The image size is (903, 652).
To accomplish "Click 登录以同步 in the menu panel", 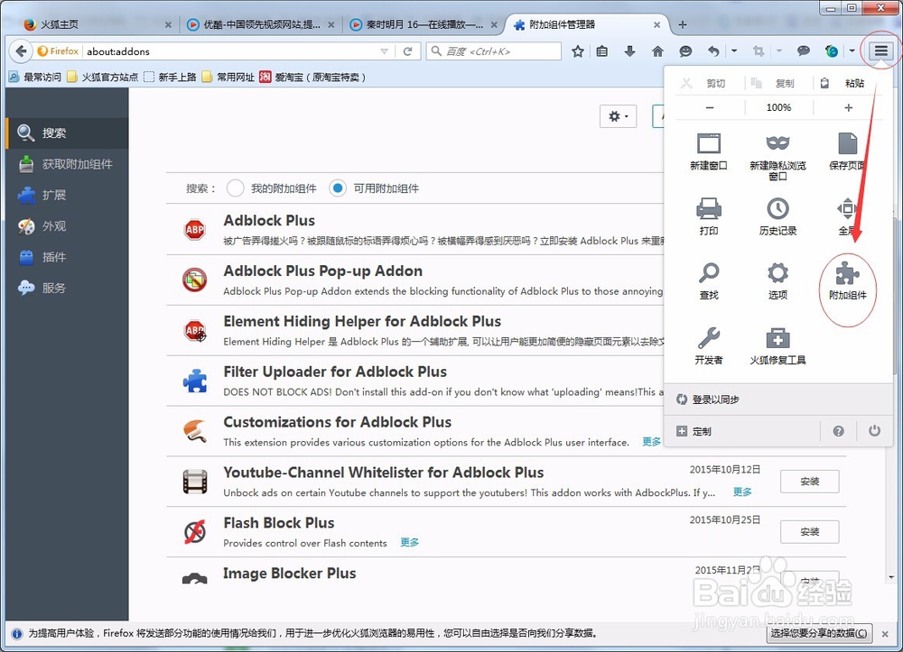I will click(778, 399).
